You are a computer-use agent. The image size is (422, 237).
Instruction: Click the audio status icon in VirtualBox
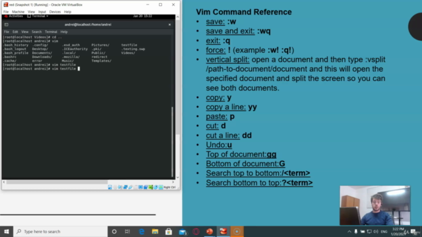tap(120, 187)
